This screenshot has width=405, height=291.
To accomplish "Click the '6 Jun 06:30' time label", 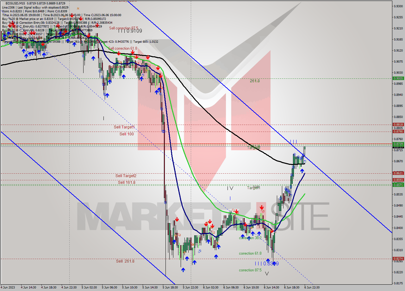I will [x=232, y=288].
